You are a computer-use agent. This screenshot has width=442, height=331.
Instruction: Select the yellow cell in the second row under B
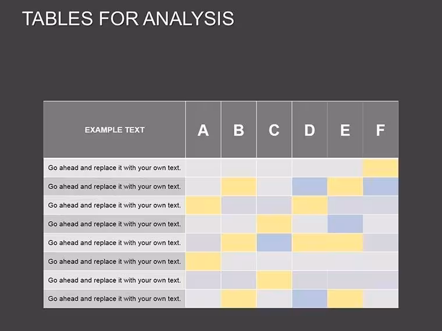pos(239,186)
